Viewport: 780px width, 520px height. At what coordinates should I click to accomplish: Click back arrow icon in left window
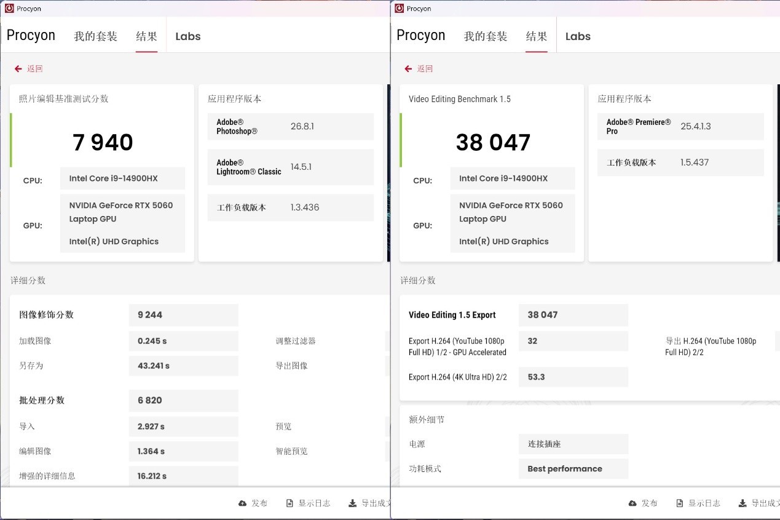tap(18, 69)
